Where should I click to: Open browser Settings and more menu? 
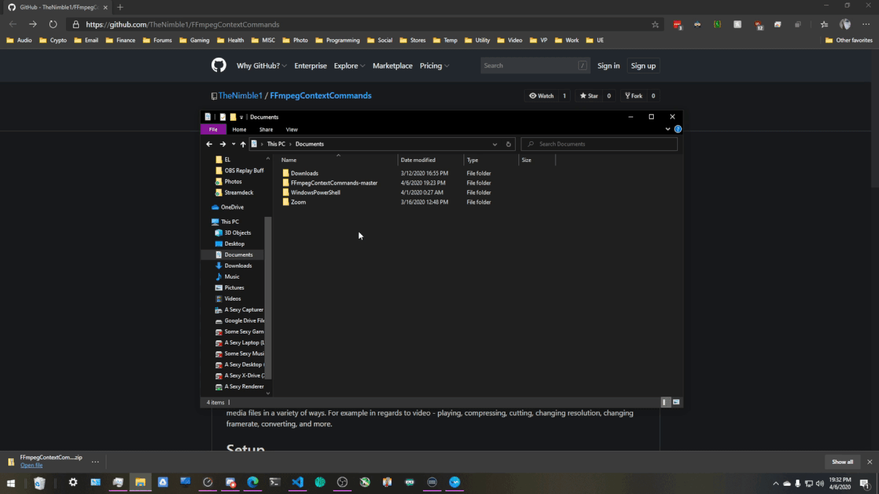[866, 24]
